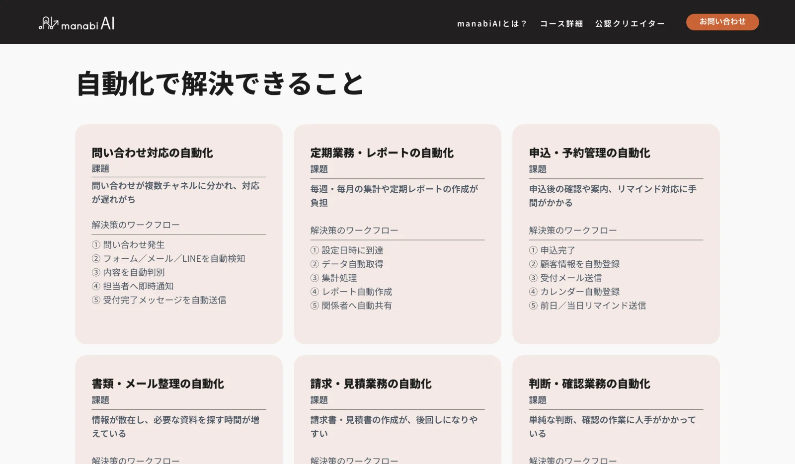Image resolution: width=795 pixels, height=464 pixels.
Task: Click step ⑤ 受付完了メッセージを自動送信
Action: click(x=159, y=301)
